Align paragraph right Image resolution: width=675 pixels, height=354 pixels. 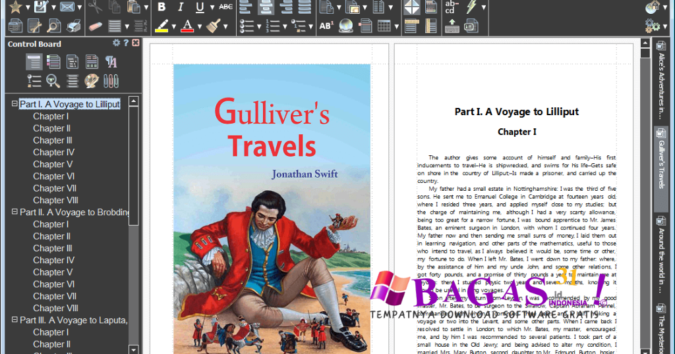(285, 7)
